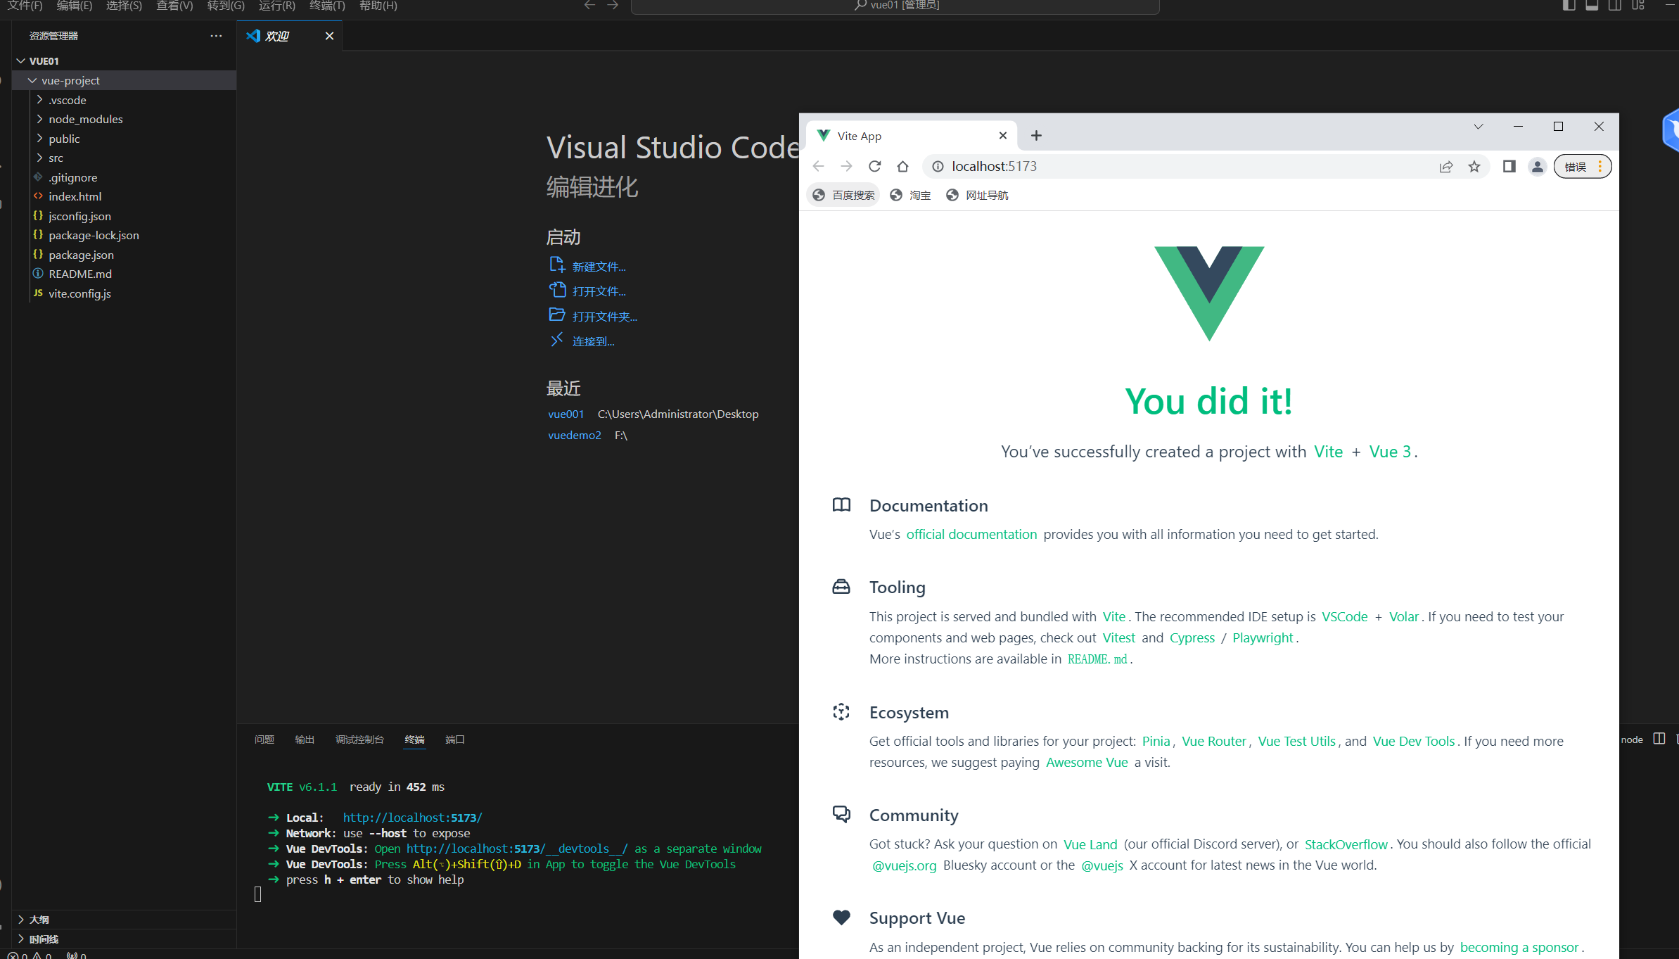
Task: Switch to the 问题 panel tab
Action: pyautogui.click(x=264, y=739)
